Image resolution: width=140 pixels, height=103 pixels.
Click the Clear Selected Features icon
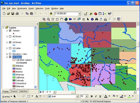[83, 19]
